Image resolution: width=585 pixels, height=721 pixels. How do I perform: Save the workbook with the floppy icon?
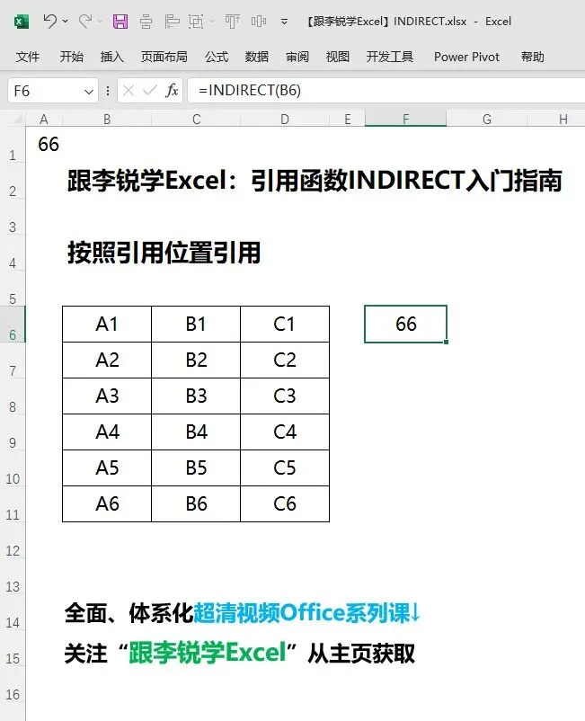click(120, 22)
